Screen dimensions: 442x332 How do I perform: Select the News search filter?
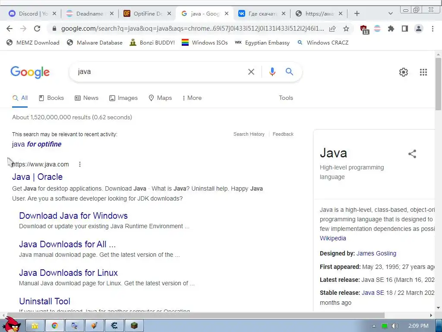86,98
